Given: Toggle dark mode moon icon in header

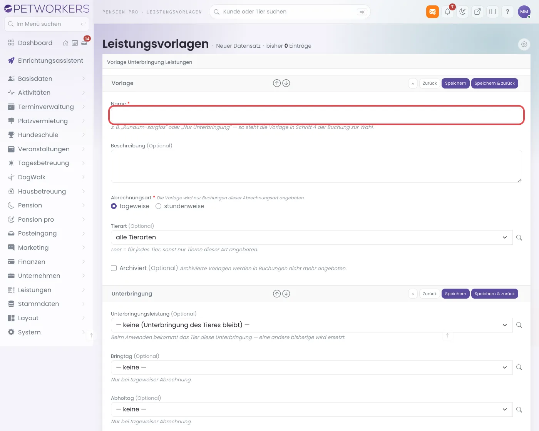Looking at the screenshot, I should click(x=462, y=12).
